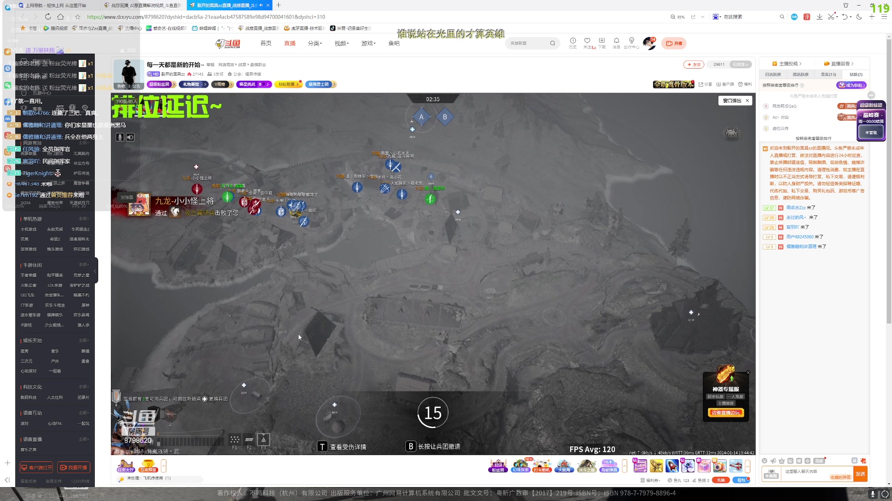Expand the 主播投稿 chevron link

click(787, 64)
